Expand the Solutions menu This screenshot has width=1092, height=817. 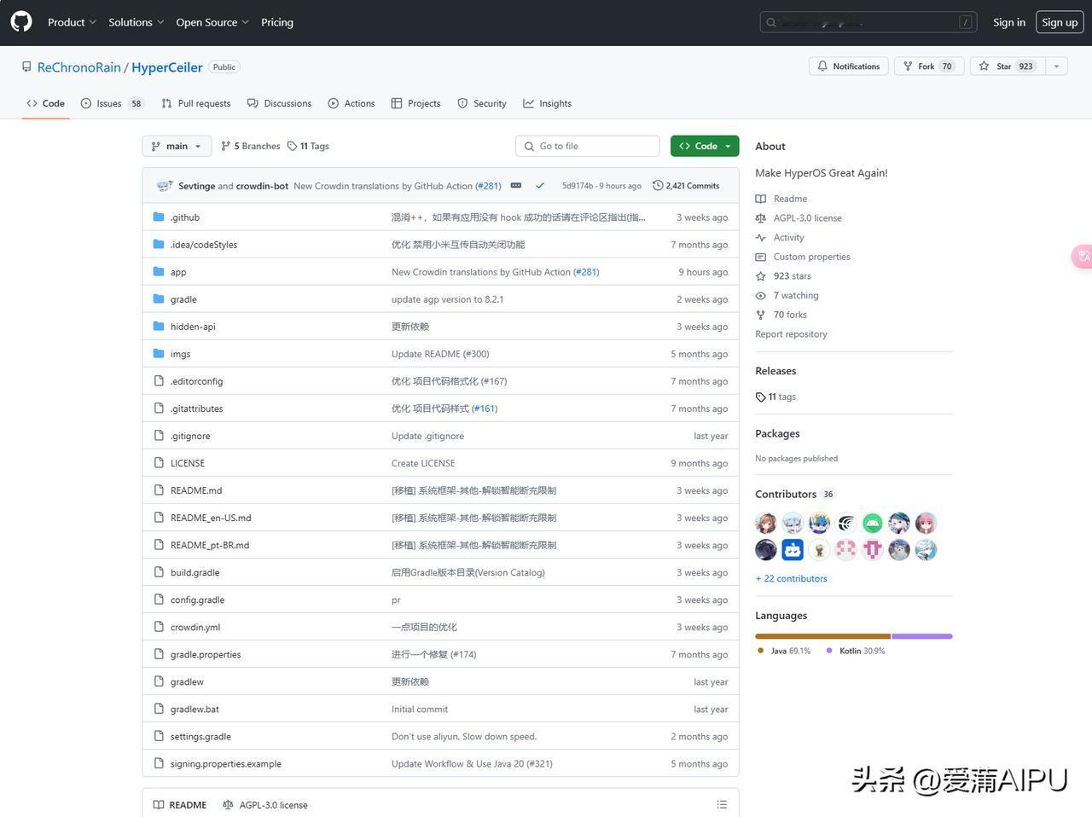pos(136,22)
